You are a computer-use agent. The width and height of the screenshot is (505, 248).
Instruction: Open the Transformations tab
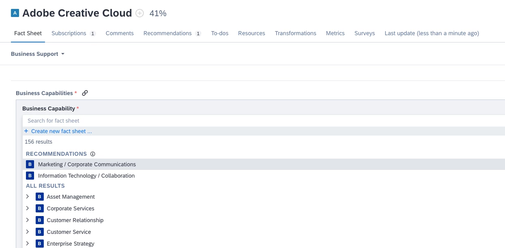[295, 33]
